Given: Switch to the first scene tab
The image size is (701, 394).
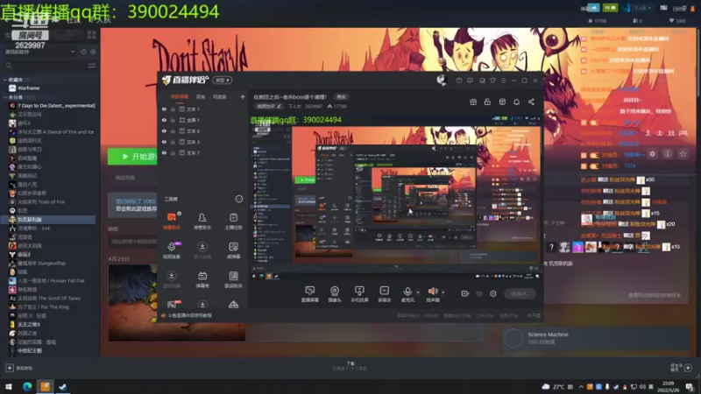Looking at the screenshot, I should 180,96.
